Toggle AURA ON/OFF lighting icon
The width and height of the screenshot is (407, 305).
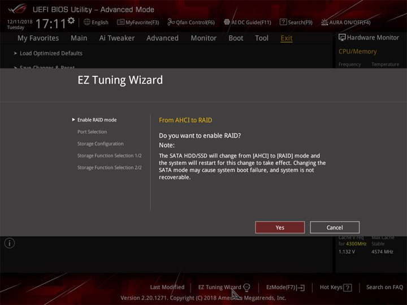pos(324,22)
